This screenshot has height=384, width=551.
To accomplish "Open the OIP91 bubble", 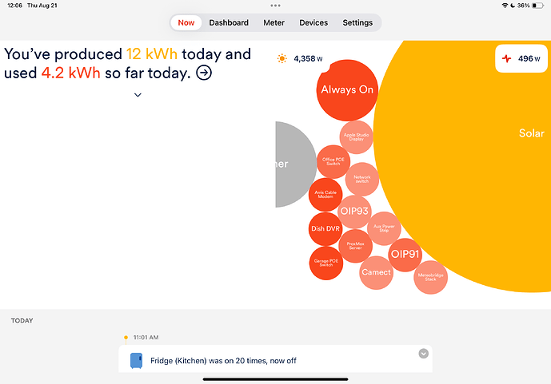I will [x=405, y=255].
